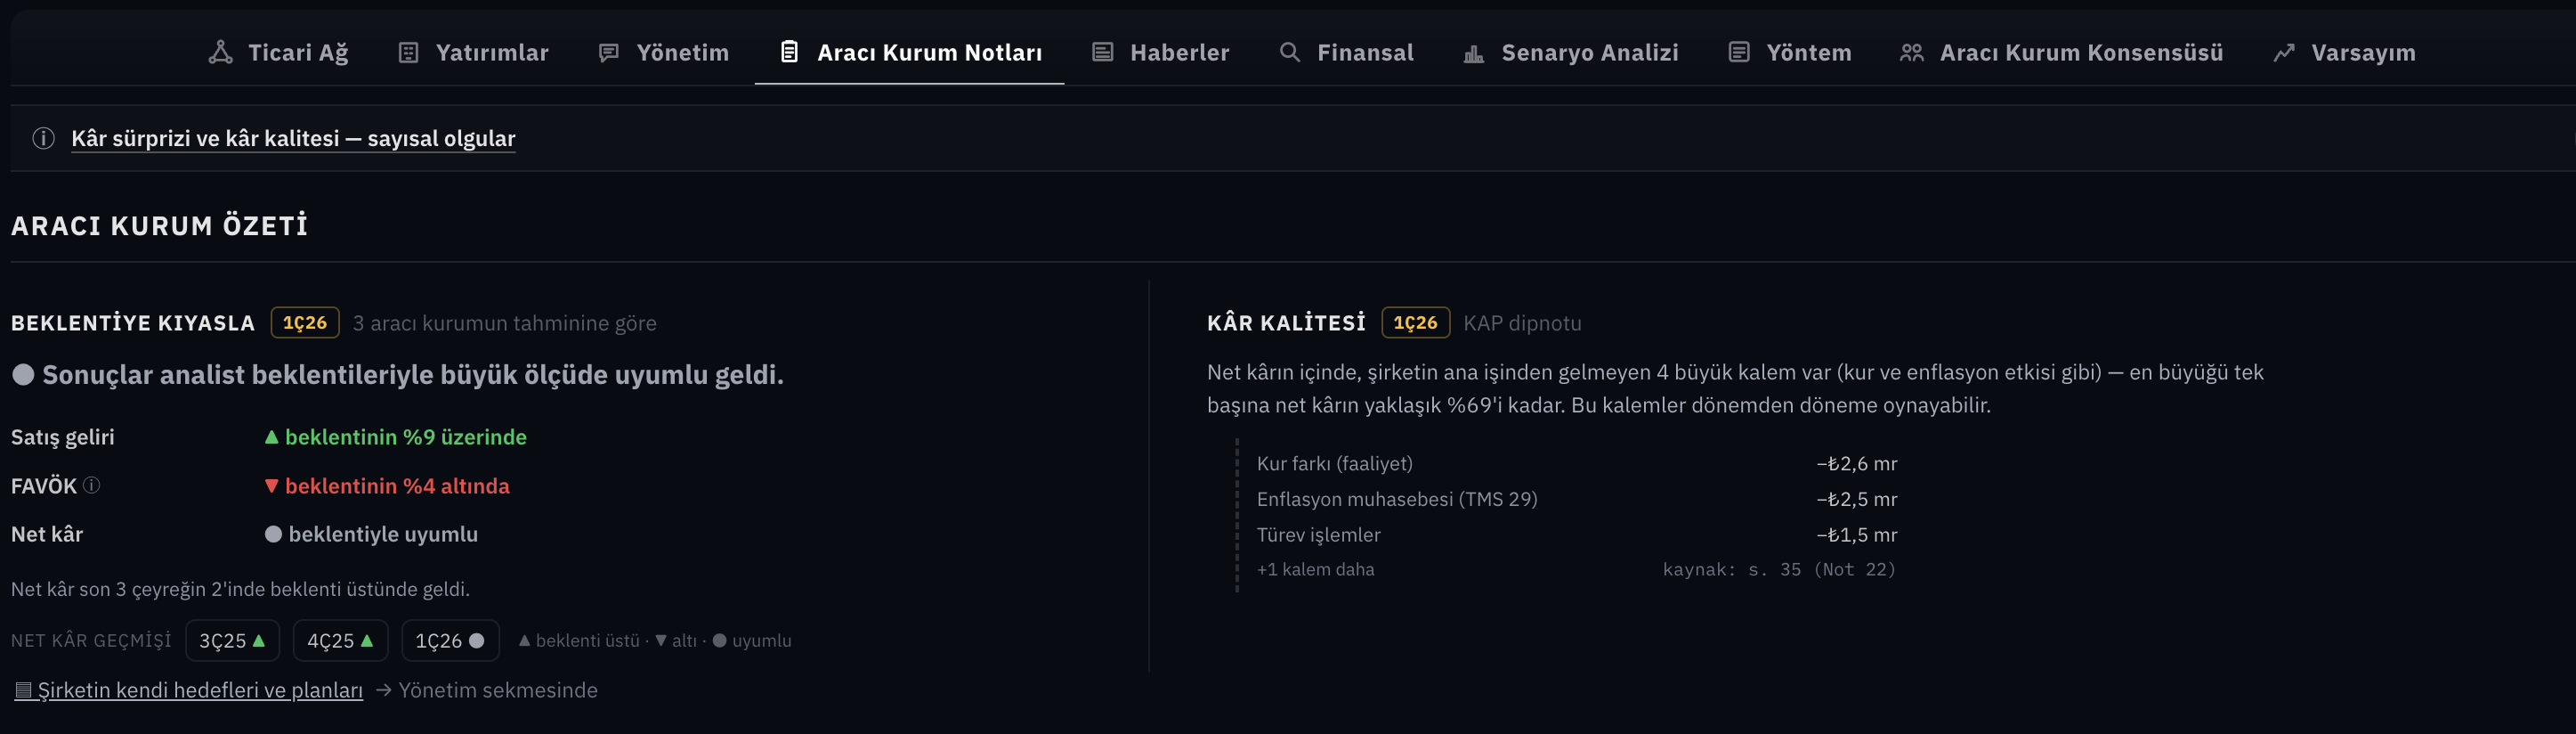
Task: Open Kâr sürprizi ve kâr kalitesi link
Action: 293,138
